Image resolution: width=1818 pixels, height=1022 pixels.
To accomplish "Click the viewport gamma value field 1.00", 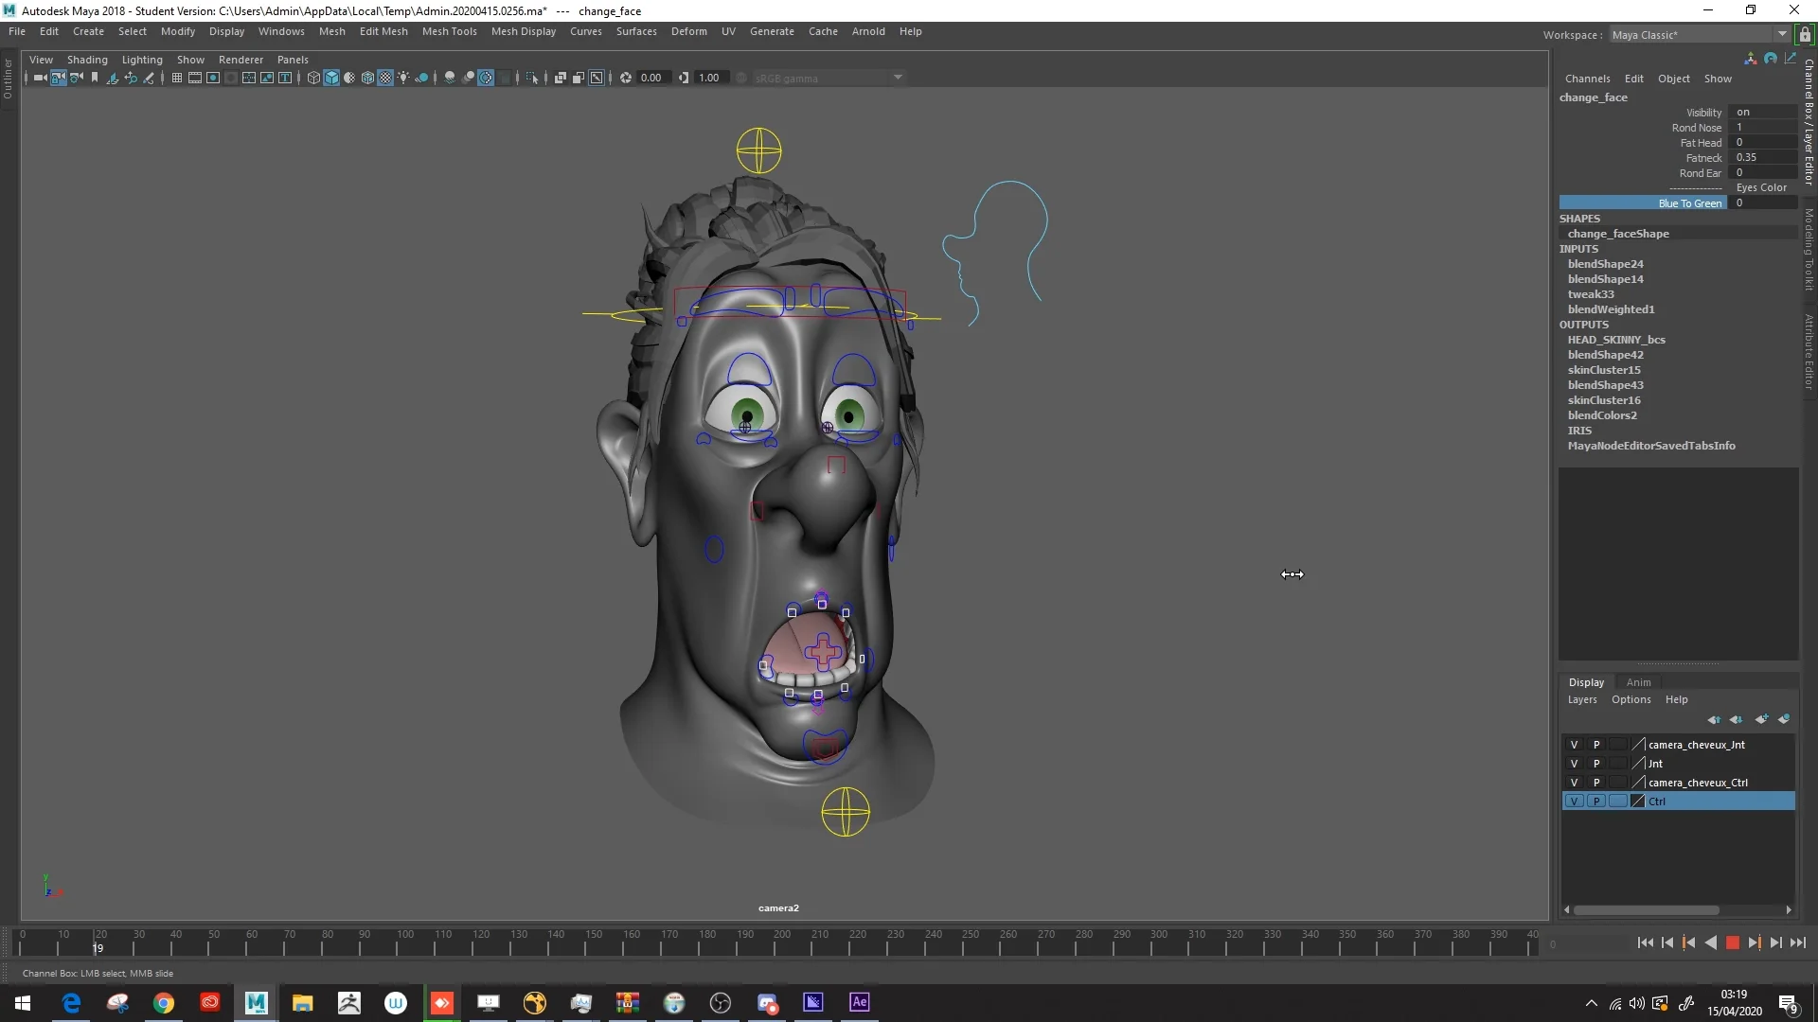I will (x=709, y=78).
